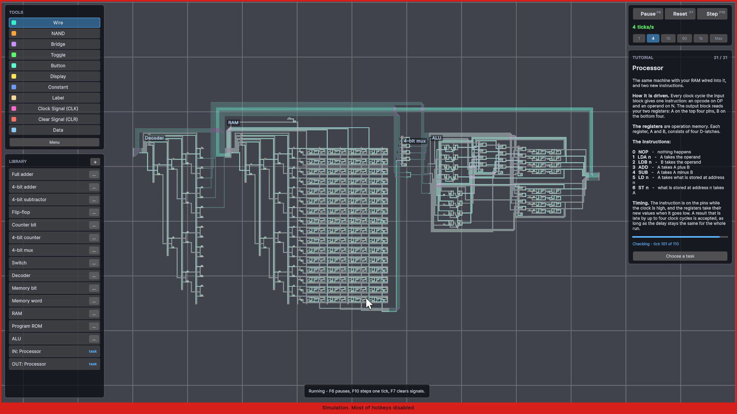
Task: Click the RAM label on canvas
Action: point(233,123)
